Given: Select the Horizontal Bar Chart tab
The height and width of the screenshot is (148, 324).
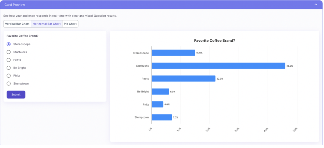Looking at the screenshot, I should coord(47,24).
